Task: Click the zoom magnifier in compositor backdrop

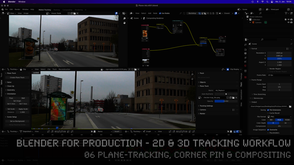Action: (124, 18)
